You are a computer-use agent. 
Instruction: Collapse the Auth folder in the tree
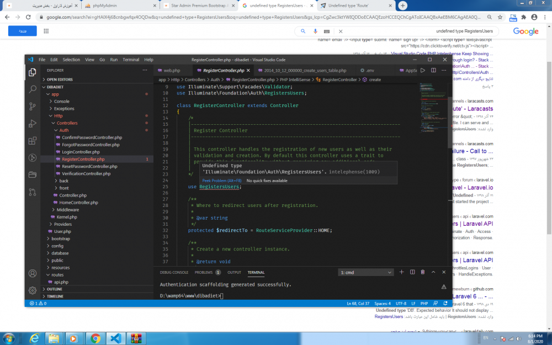tap(64, 130)
